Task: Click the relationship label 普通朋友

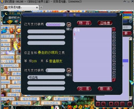Action: point(56,61)
